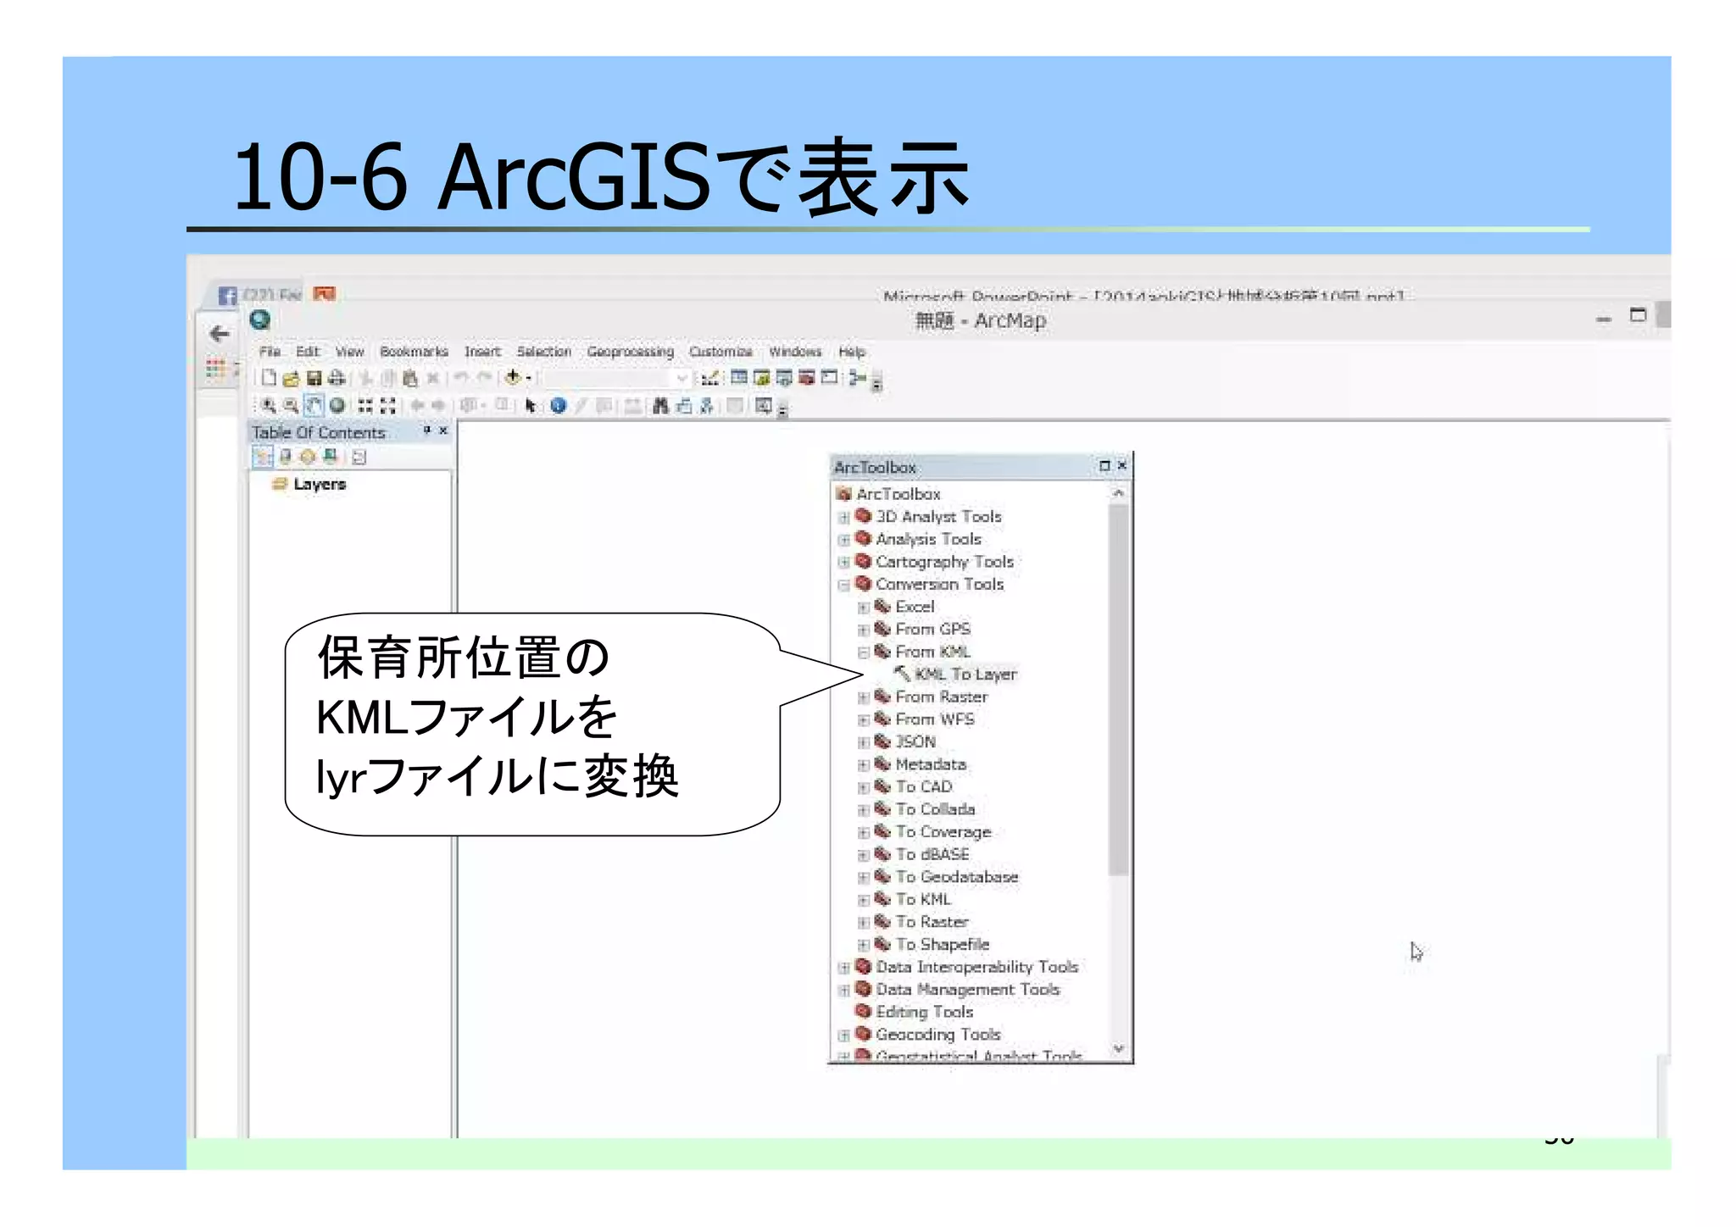Click the ArcToolbox scrollbar up arrow
The width and height of the screenshot is (1736, 1227).
click(x=1119, y=493)
